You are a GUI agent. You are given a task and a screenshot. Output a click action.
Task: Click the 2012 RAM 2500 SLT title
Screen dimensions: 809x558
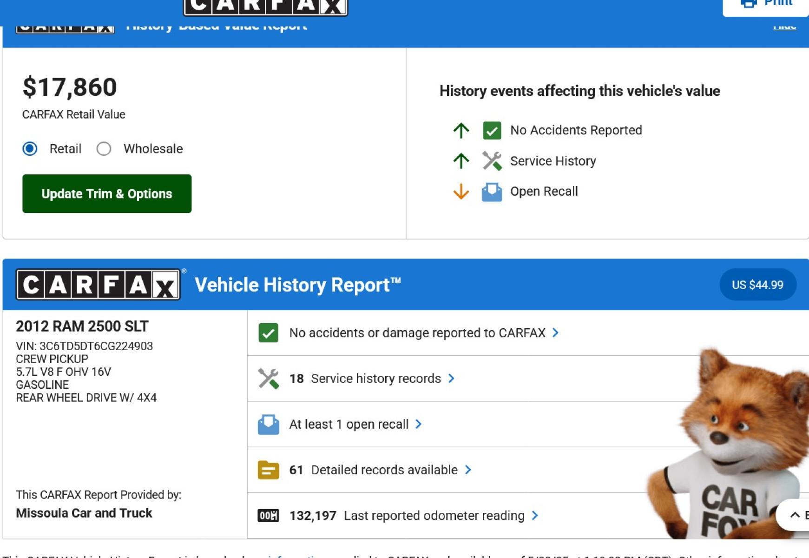[x=82, y=326]
